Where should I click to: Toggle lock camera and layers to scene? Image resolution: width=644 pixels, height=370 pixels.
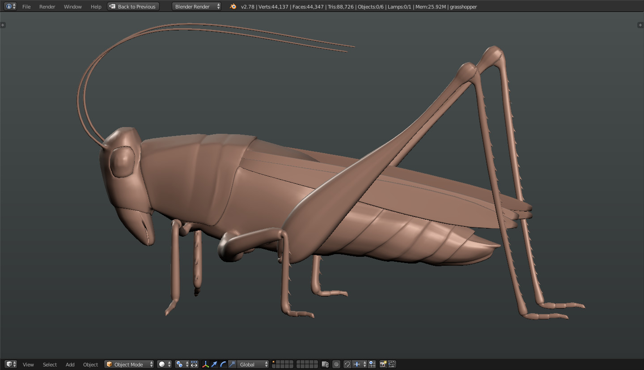point(325,364)
